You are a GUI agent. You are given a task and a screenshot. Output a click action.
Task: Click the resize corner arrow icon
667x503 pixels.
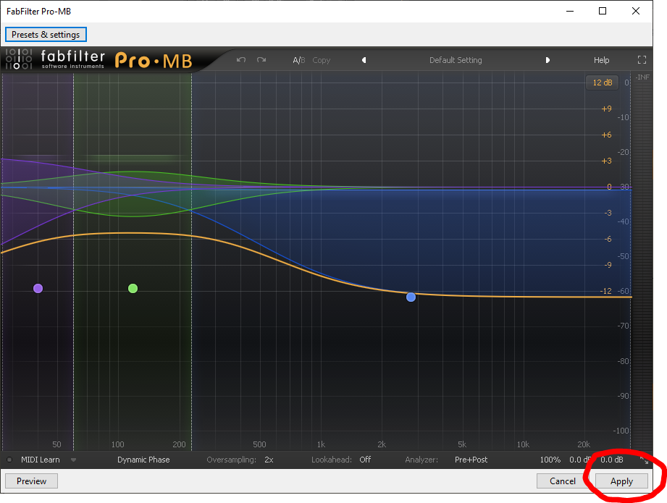pyautogui.click(x=644, y=460)
